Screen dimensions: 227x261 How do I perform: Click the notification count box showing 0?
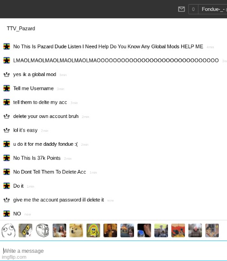(193, 9)
